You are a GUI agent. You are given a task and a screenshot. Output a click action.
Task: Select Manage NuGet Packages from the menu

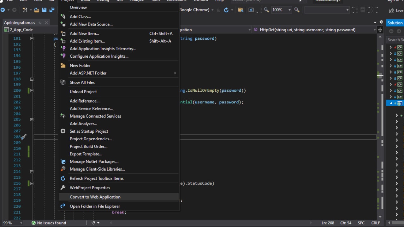point(94,161)
